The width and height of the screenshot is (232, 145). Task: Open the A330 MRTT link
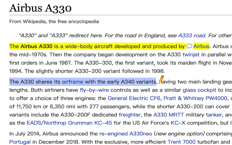click(x=169, y=115)
